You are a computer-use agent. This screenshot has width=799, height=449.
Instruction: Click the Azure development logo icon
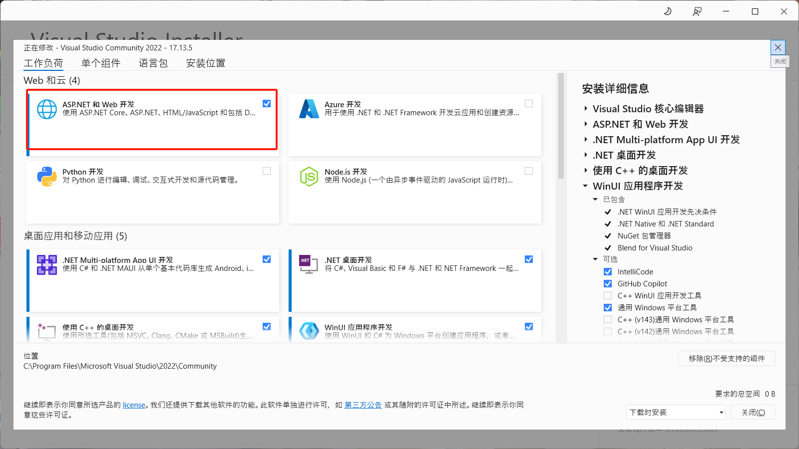309,109
